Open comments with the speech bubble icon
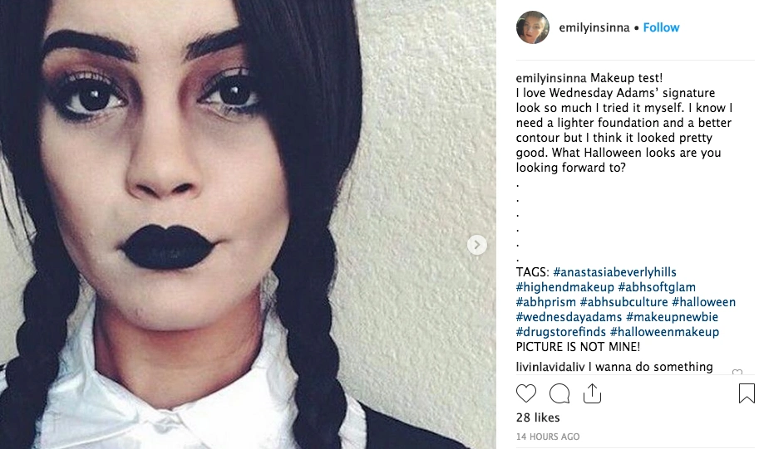The image size is (759, 449). coord(559,393)
